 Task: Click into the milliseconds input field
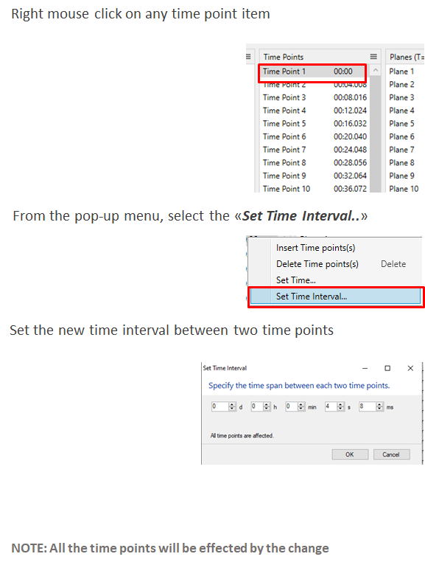368,406
